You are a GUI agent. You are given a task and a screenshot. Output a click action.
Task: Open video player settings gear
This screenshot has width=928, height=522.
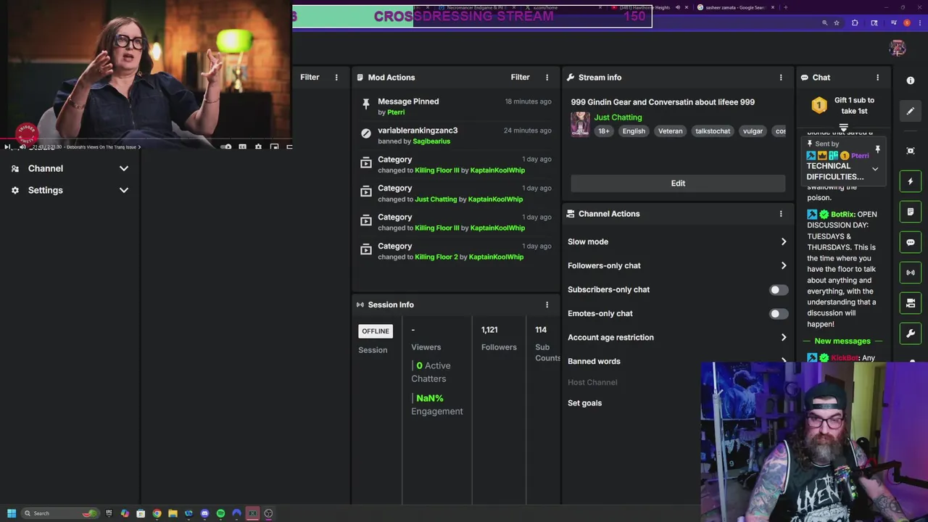[x=258, y=147]
